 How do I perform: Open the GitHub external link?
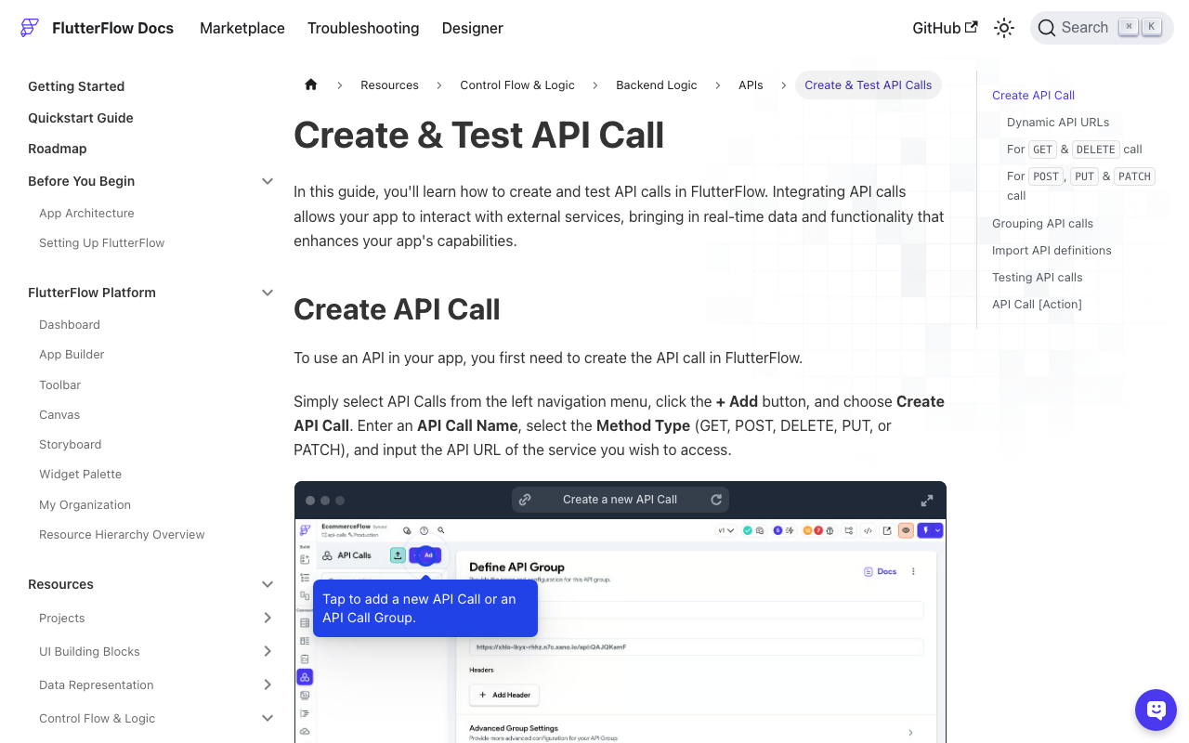click(945, 28)
